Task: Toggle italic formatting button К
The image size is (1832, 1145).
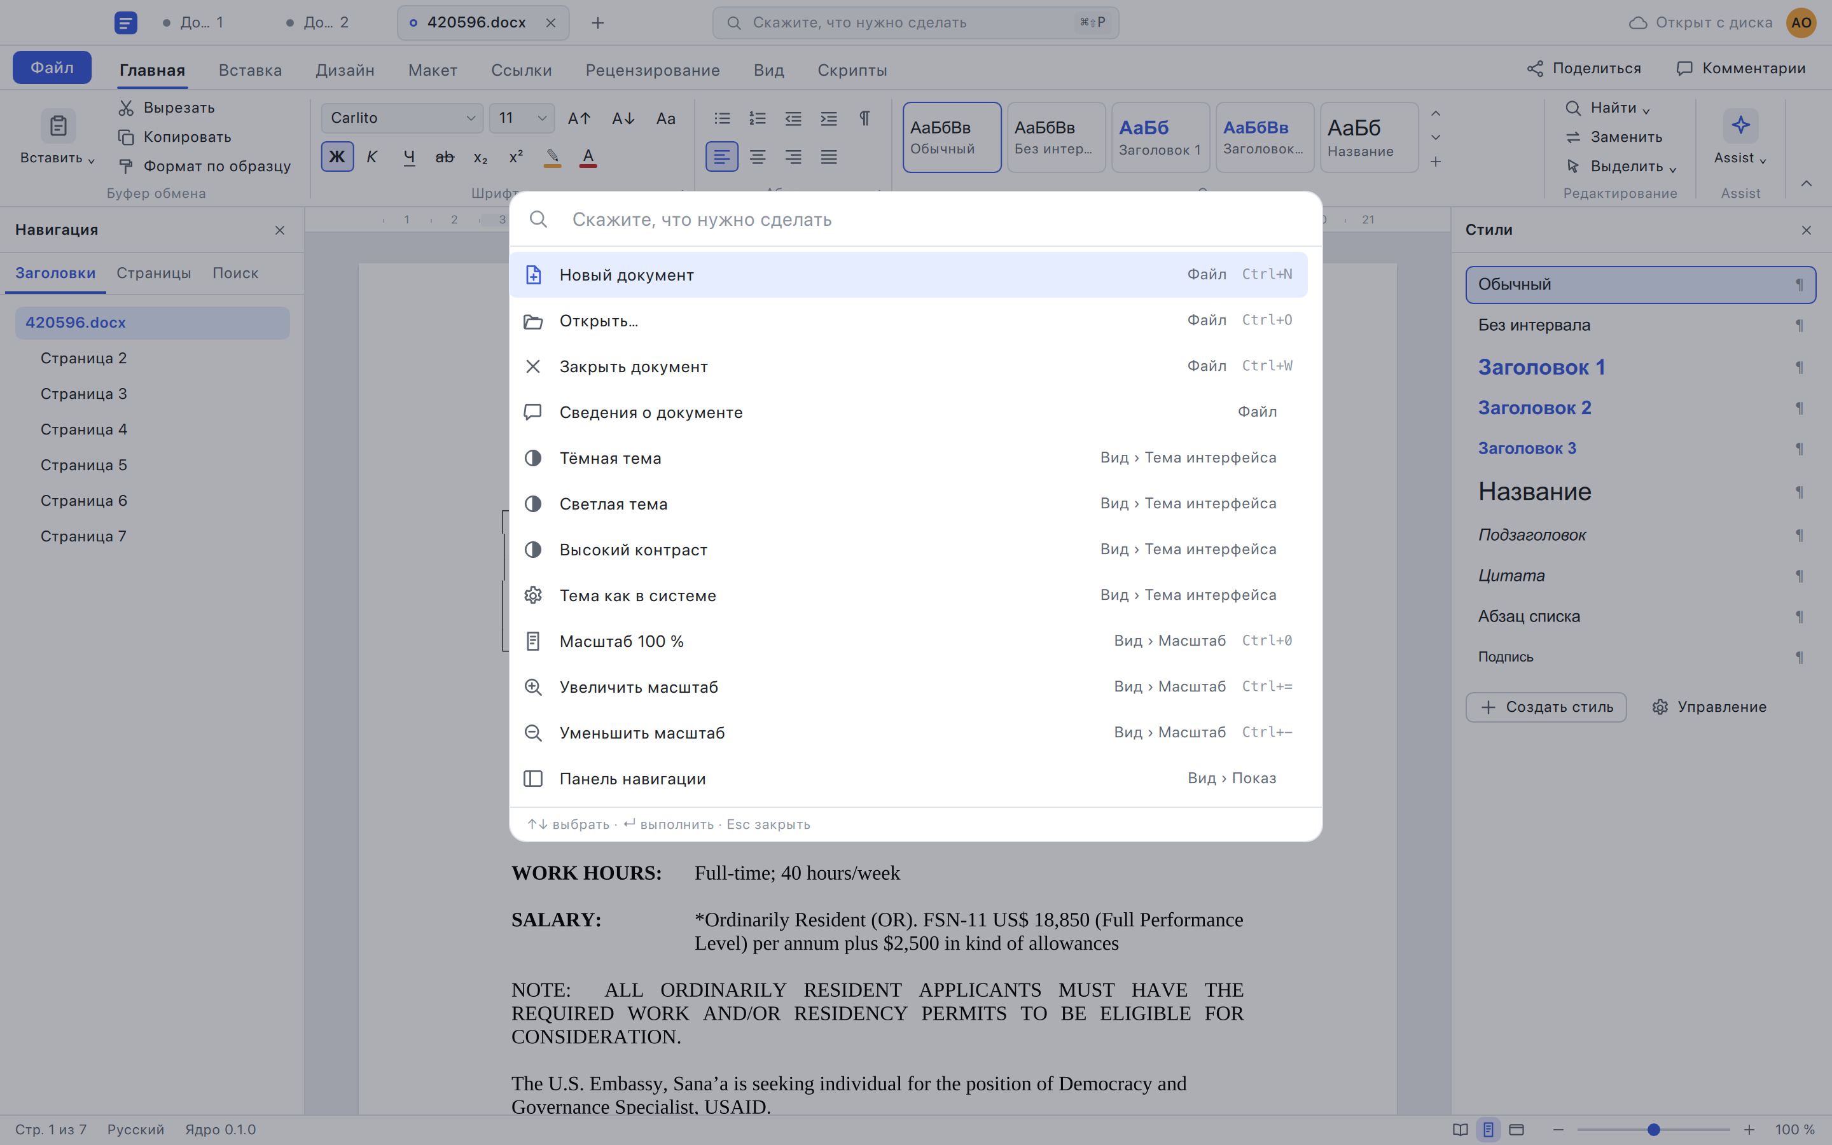Action: pos(371,156)
